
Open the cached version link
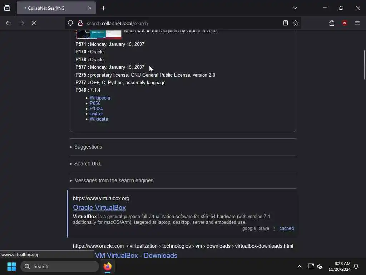286,228
